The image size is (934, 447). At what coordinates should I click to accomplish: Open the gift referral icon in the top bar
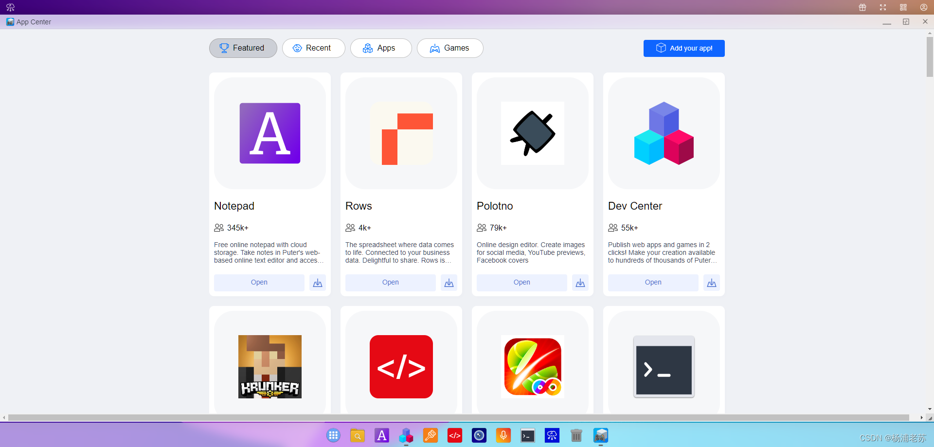click(x=862, y=7)
